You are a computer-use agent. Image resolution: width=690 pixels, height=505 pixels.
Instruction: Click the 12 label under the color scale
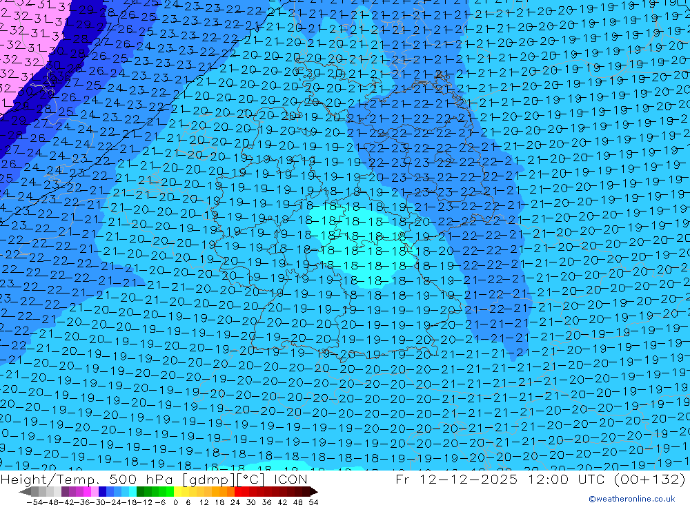[x=204, y=502]
